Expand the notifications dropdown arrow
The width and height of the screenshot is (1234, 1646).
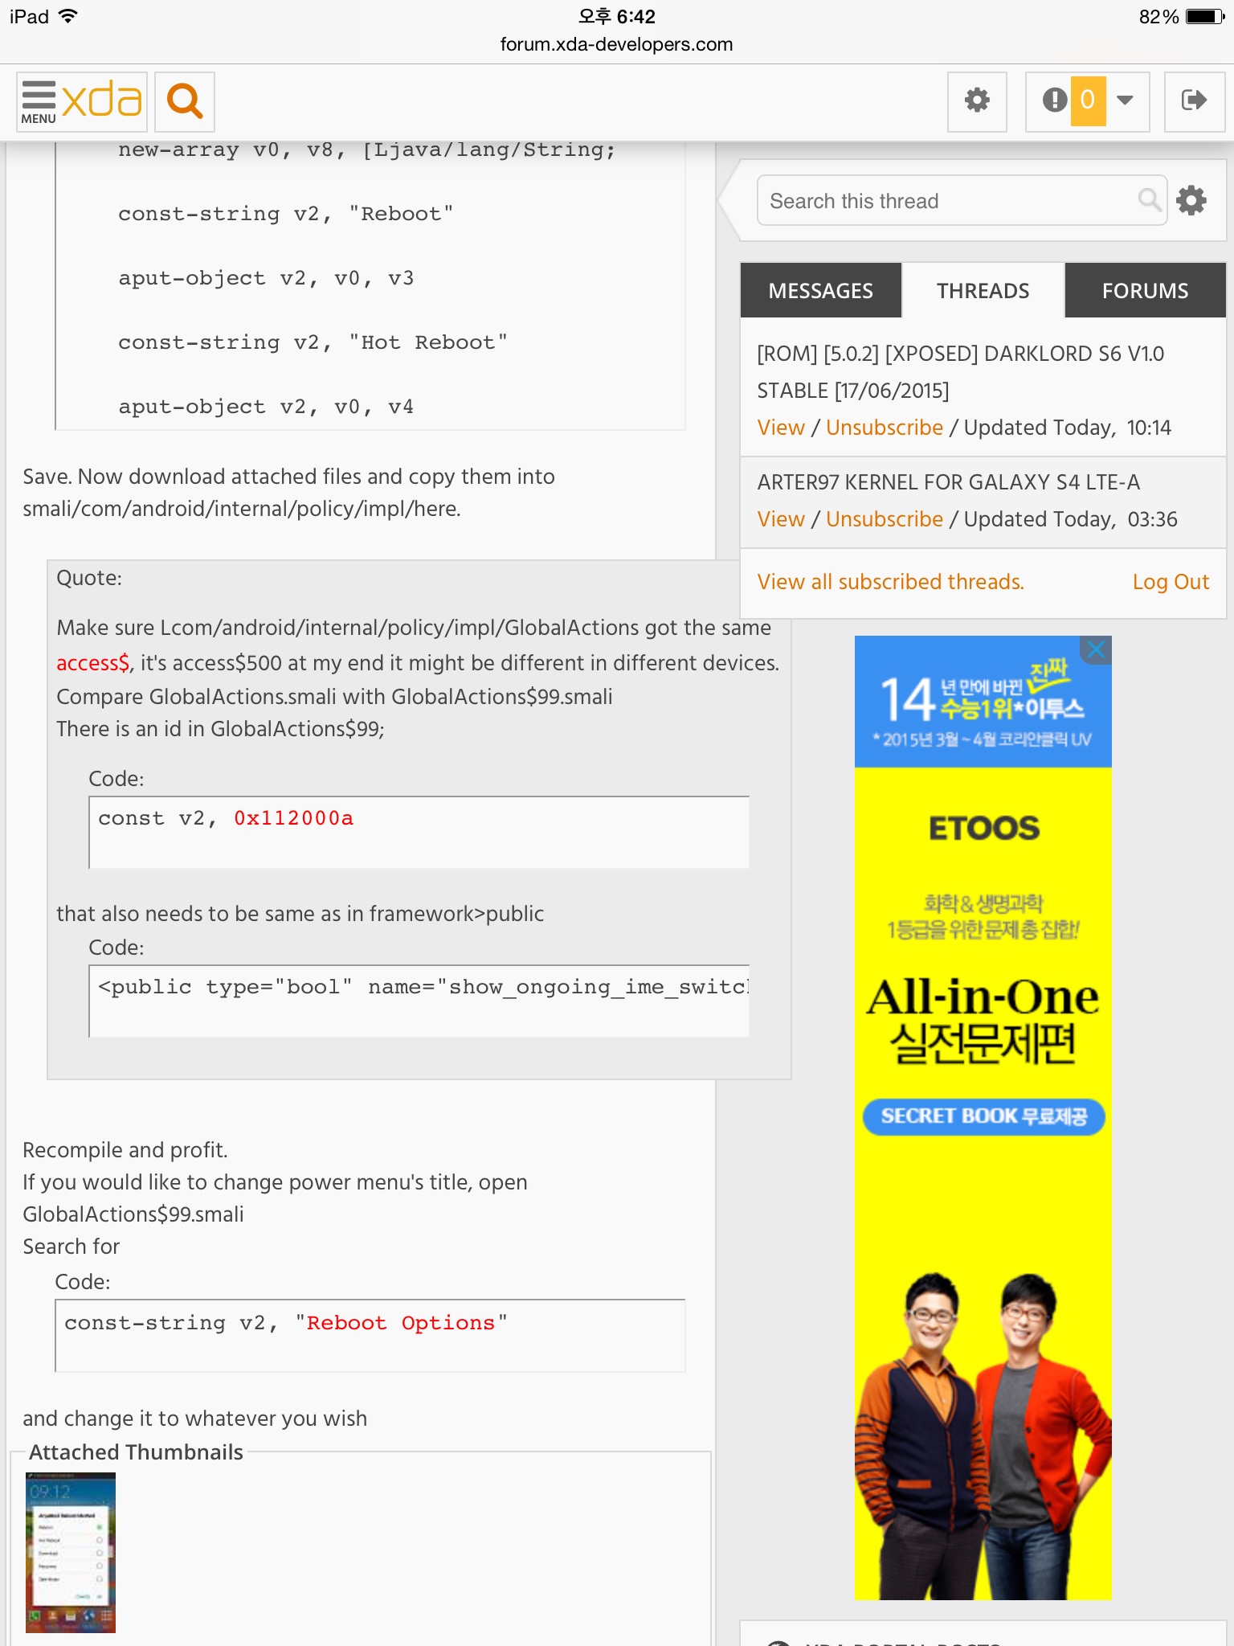[x=1126, y=101]
